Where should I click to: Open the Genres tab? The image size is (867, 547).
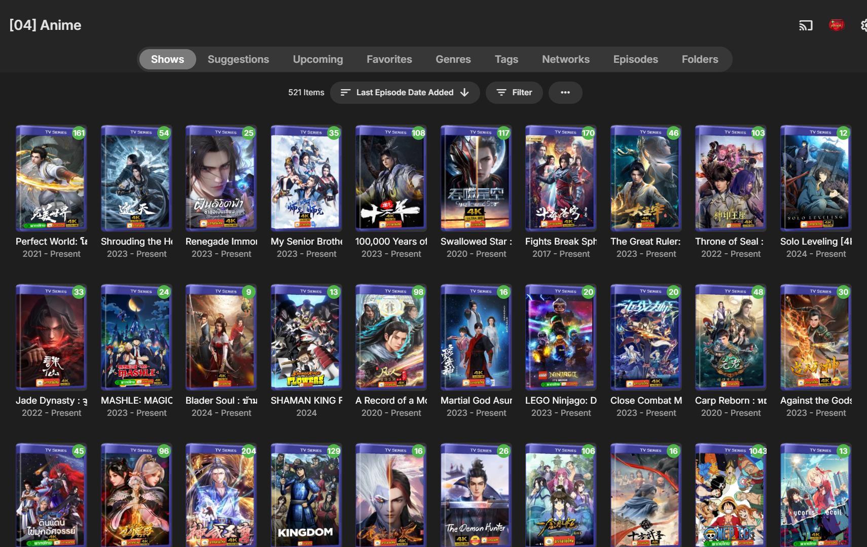click(453, 59)
